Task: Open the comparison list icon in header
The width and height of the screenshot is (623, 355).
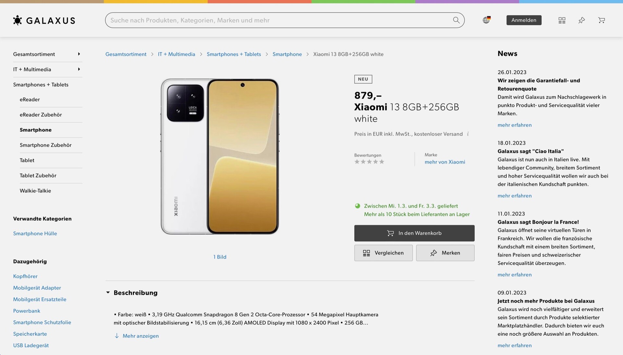Action: tap(562, 20)
